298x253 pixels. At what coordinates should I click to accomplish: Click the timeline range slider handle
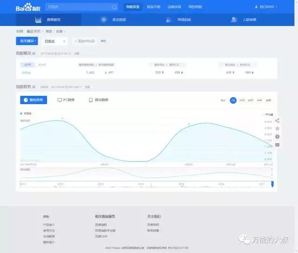[x=272, y=184]
